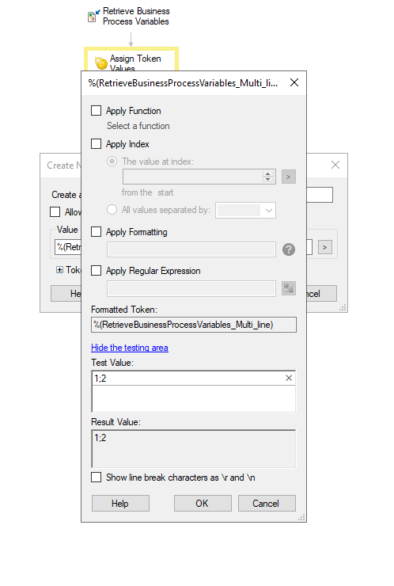Expand the Tokens tree section
This screenshot has height=586, width=394.
pos(59,269)
